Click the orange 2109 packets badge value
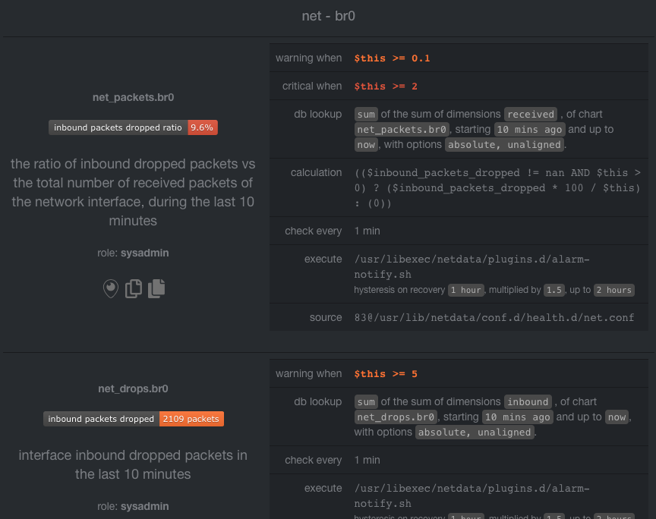 point(191,419)
